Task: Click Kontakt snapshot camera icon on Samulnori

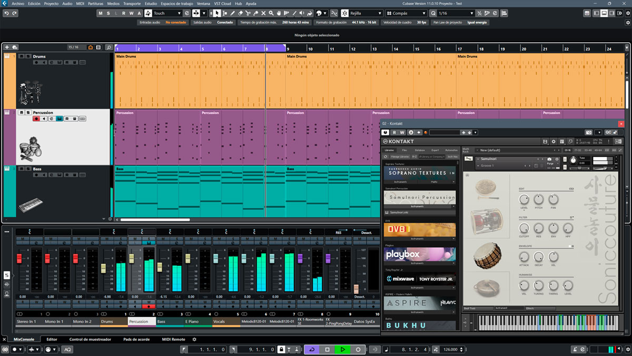Action: pyautogui.click(x=549, y=159)
